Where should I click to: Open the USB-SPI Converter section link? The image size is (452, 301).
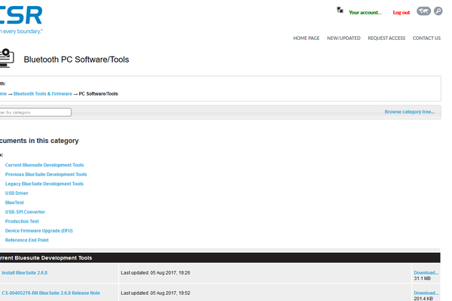[x=25, y=211]
